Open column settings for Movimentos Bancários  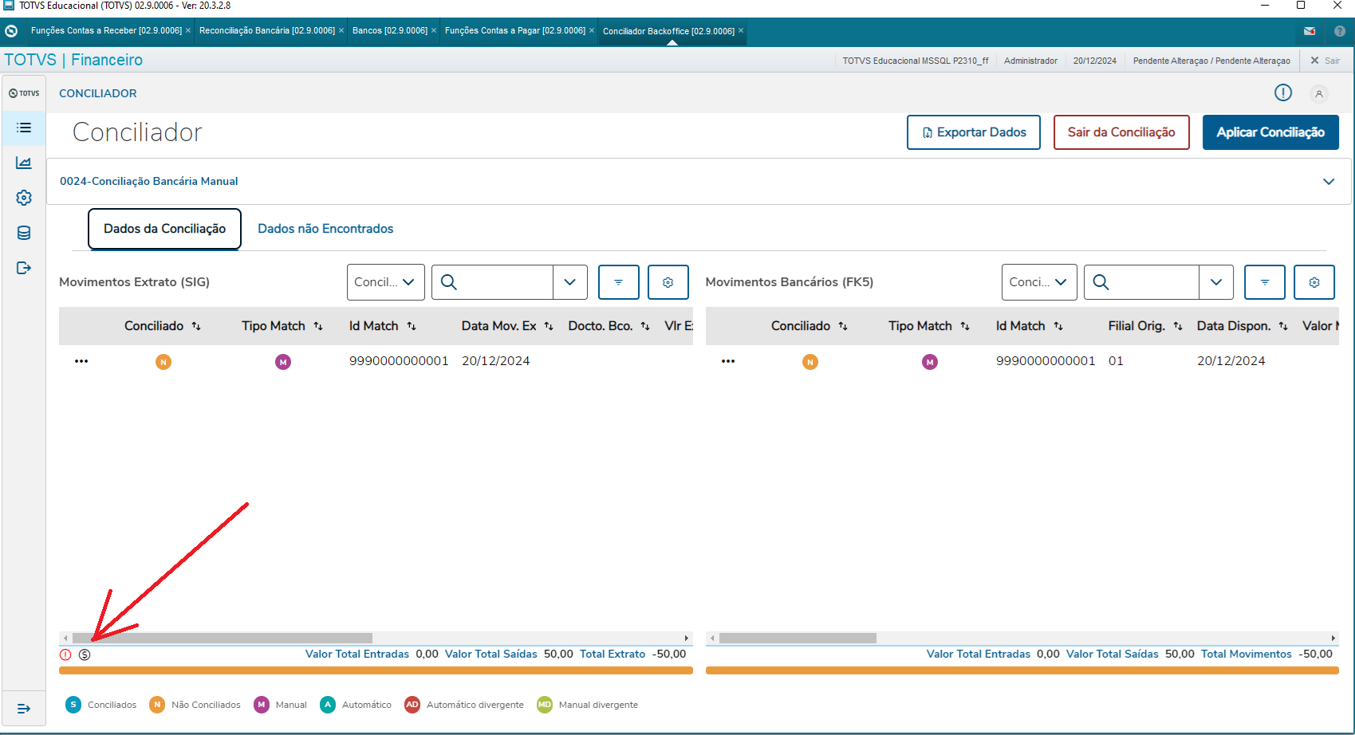click(x=1314, y=282)
